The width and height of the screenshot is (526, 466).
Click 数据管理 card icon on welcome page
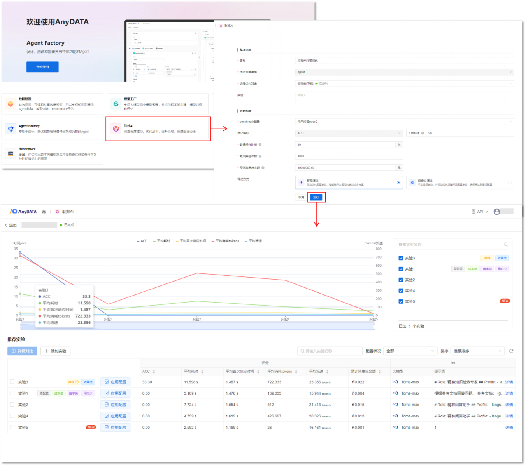[11, 104]
